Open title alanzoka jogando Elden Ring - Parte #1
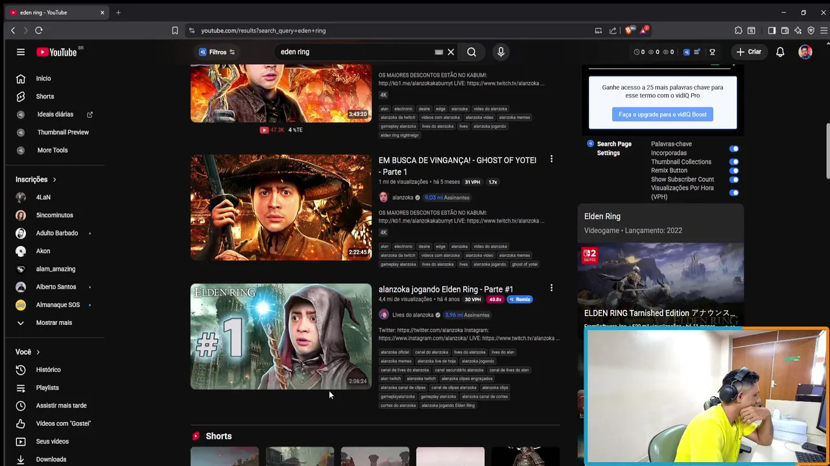Viewport: 830px width, 466px height. point(446,289)
